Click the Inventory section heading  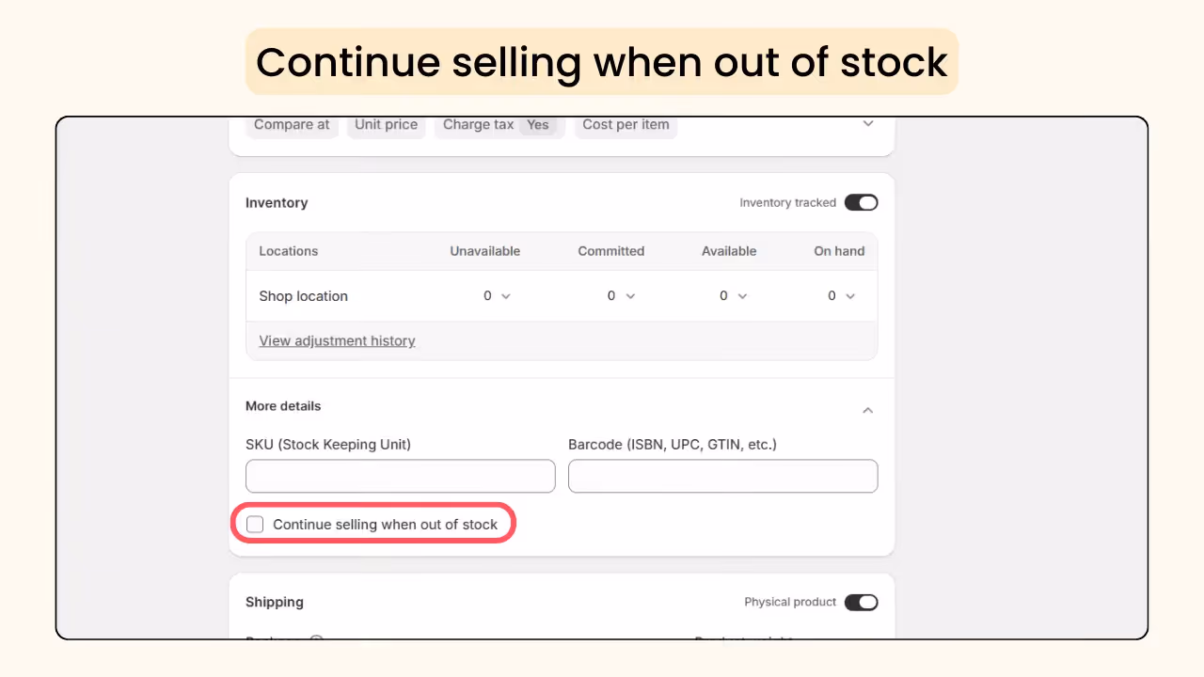(277, 202)
